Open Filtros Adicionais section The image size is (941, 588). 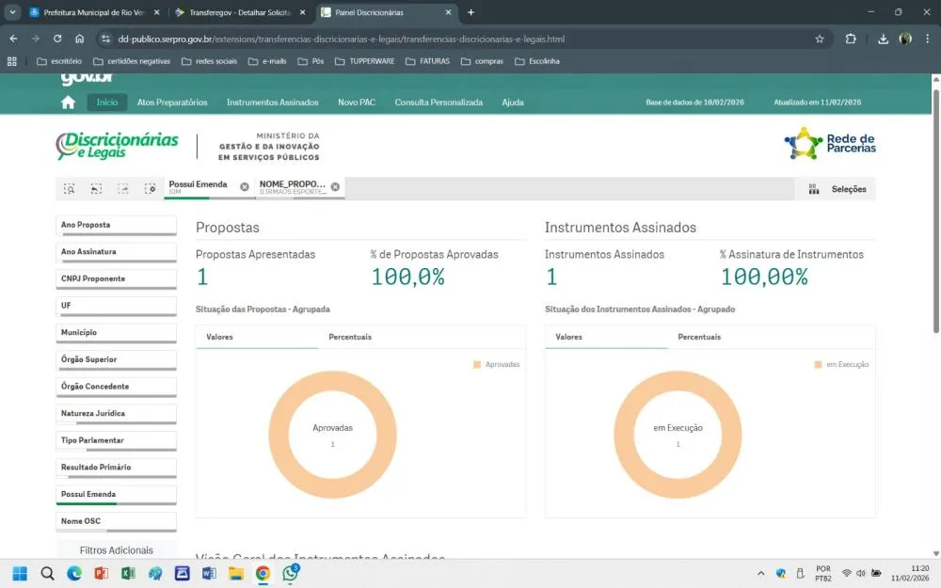pos(117,550)
